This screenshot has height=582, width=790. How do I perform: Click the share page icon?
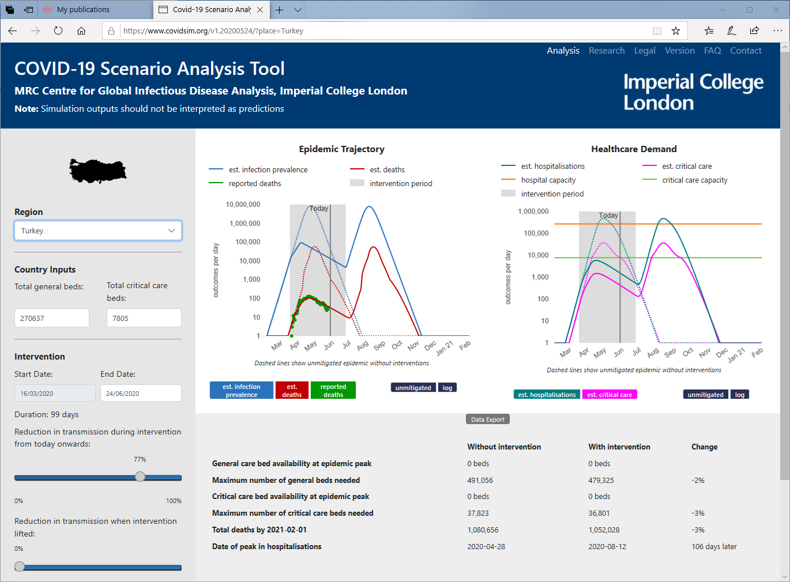coord(754,31)
